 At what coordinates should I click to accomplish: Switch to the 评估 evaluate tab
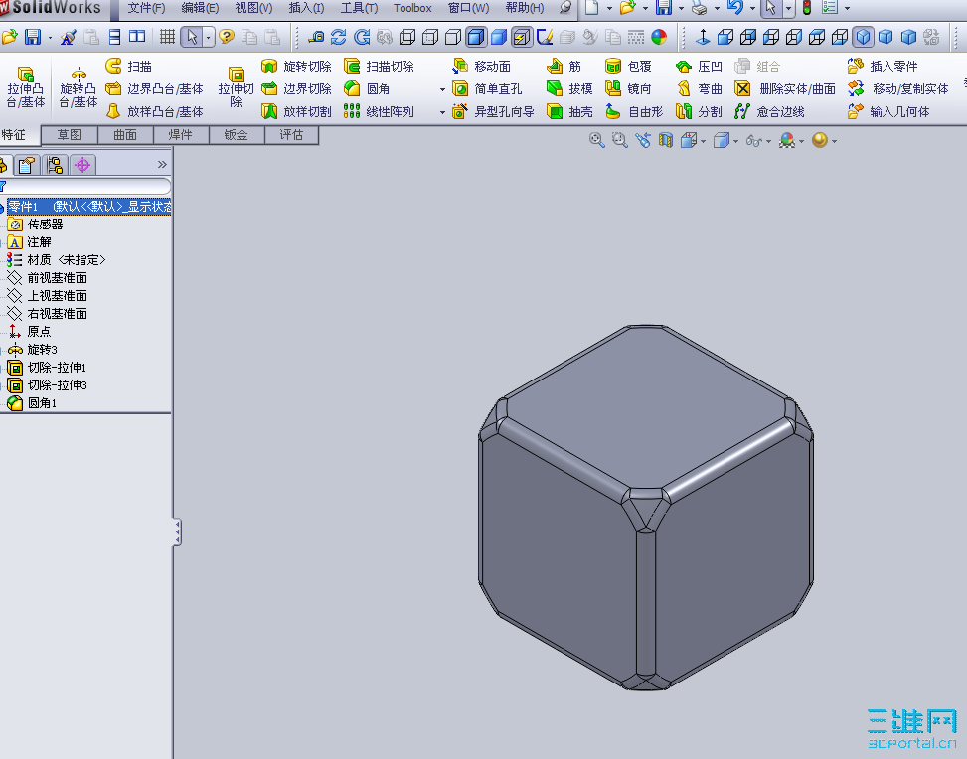(291, 135)
